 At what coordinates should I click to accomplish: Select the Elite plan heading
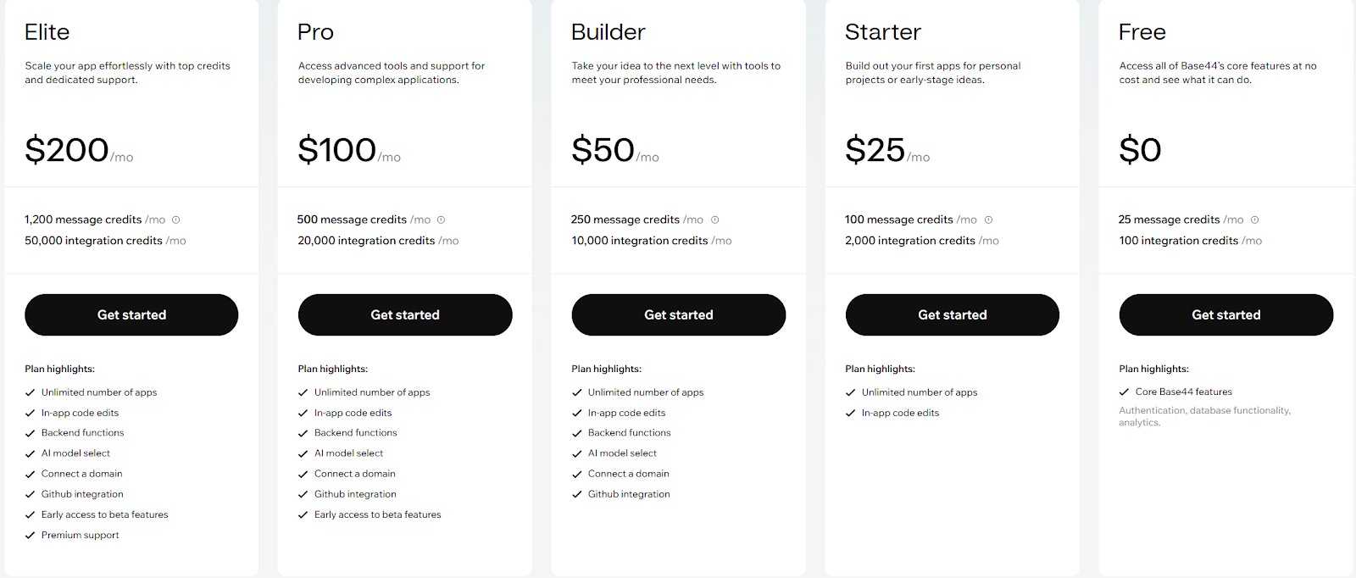[x=47, y=31]
